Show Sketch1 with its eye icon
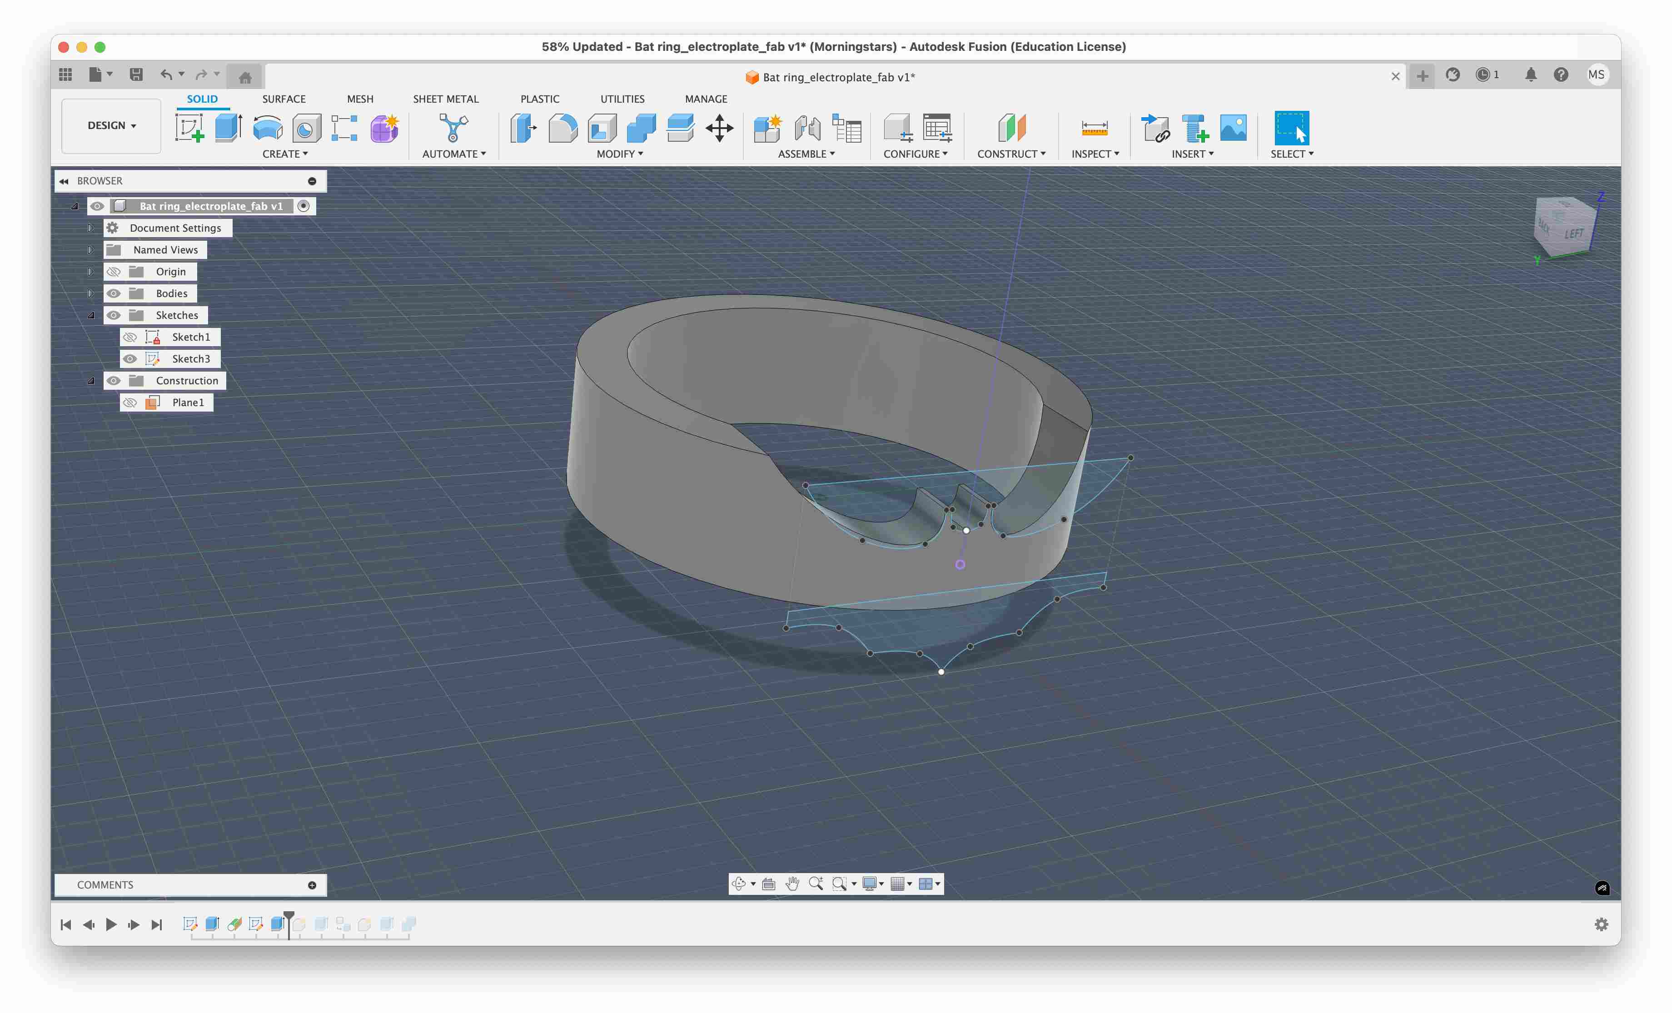Viewport: 1672px width, 1013px height. pyautogui.click(x=129, y=337)
